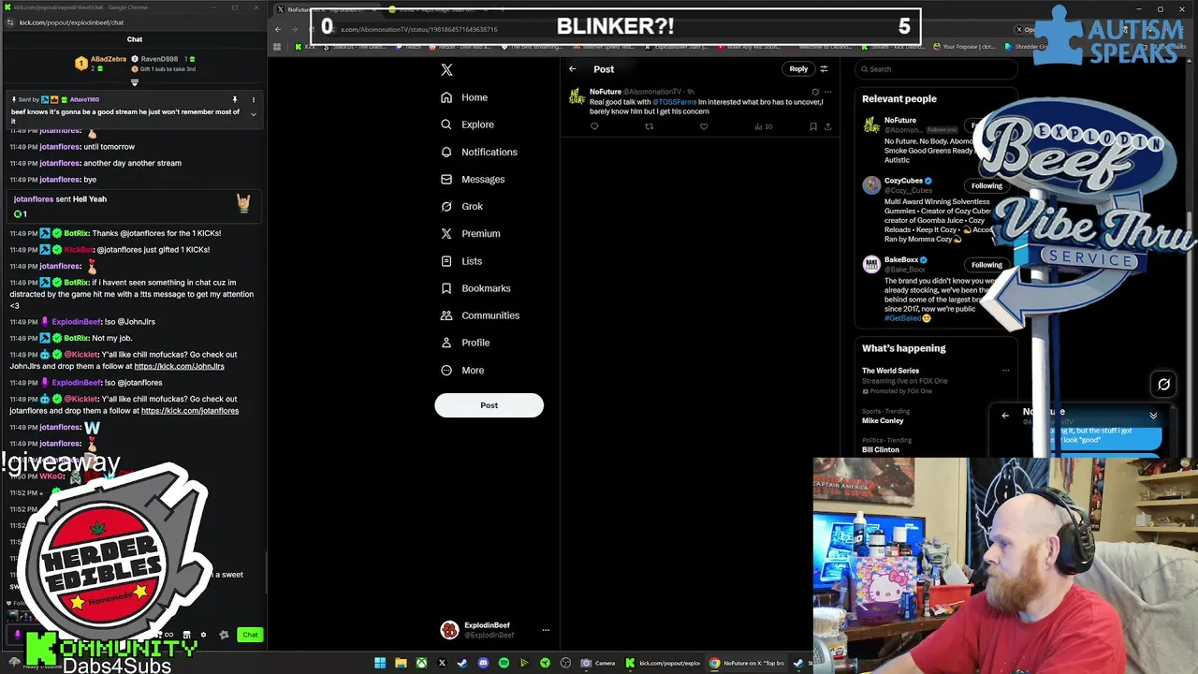Open the pinned message three-dot menu

point(253,99)
